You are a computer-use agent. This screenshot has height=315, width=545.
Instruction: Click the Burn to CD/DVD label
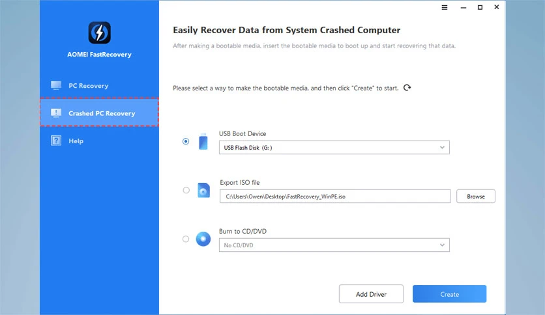243,231
